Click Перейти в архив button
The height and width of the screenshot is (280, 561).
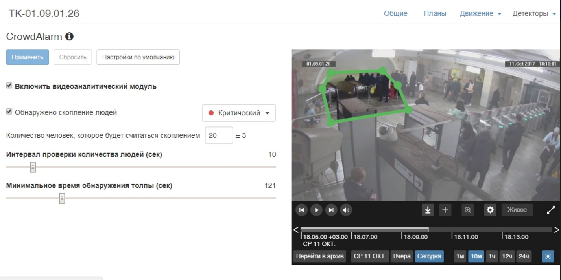320,256
